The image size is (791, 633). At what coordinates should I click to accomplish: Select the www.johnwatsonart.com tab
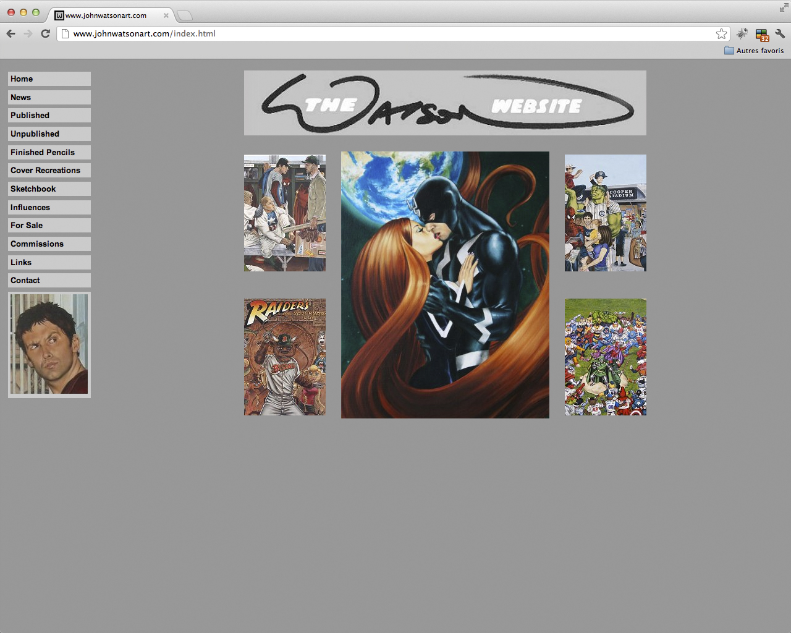tap(111, 15)
